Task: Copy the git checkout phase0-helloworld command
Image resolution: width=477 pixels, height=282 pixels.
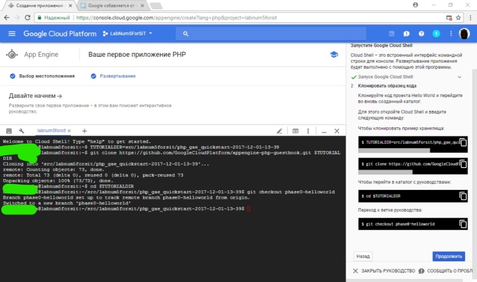Action: (463, 224)
